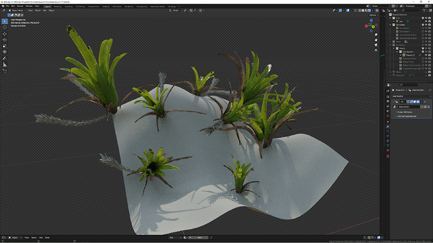
Task: Collapse the Orchideen collection in outliner
Action: (x=390, y=25)
